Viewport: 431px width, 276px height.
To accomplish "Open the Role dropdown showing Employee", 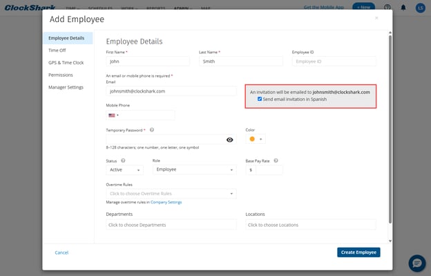I will pos(194,169).
